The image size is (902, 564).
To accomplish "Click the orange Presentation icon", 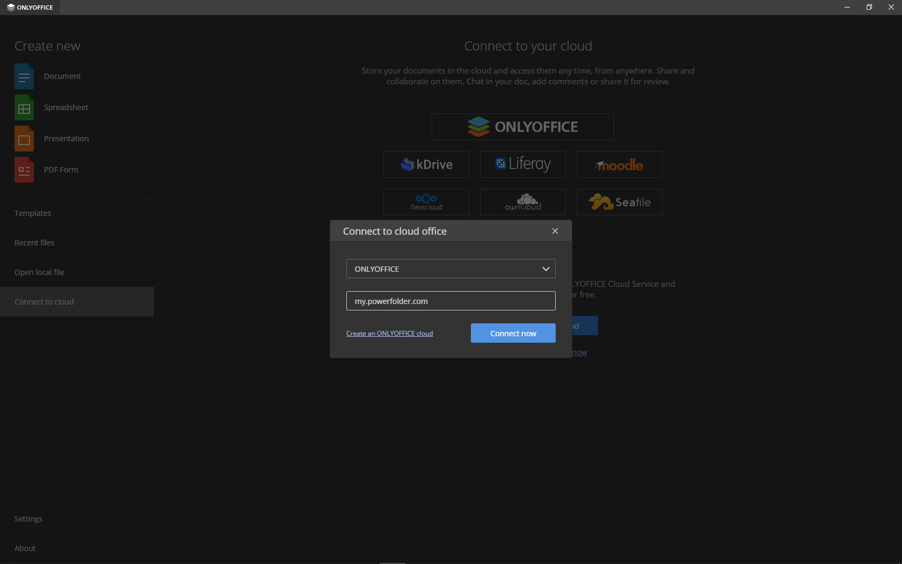I will (24, 139).
